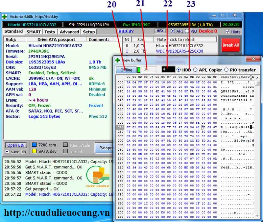Click the View buffer window green cross icon
Viewport: 263px width, 222px height.
(x=118, y=60)
